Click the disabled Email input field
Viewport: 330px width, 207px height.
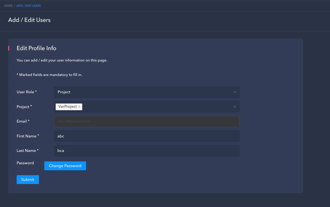click(x=146, y=122)
